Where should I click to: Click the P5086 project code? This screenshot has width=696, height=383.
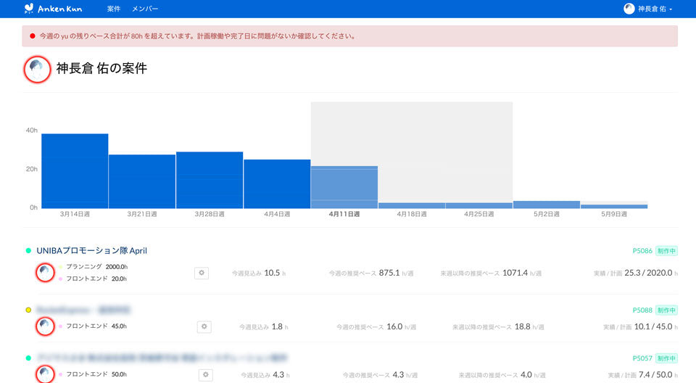tap(642, 251)
